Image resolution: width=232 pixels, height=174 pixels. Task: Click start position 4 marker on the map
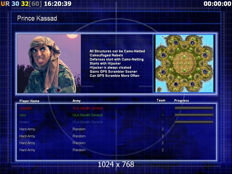pyautogui.click(x=192, y=43)
